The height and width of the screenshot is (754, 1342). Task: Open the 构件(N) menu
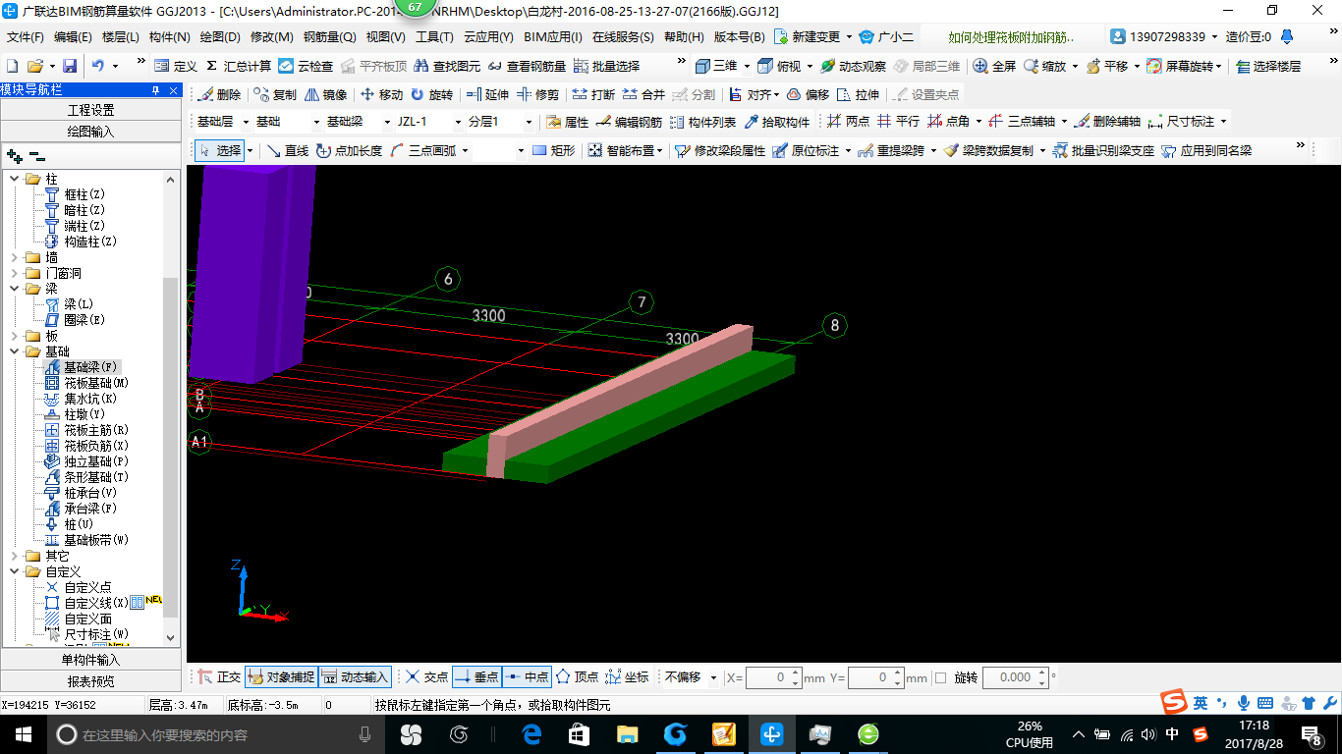coord(169,37)
